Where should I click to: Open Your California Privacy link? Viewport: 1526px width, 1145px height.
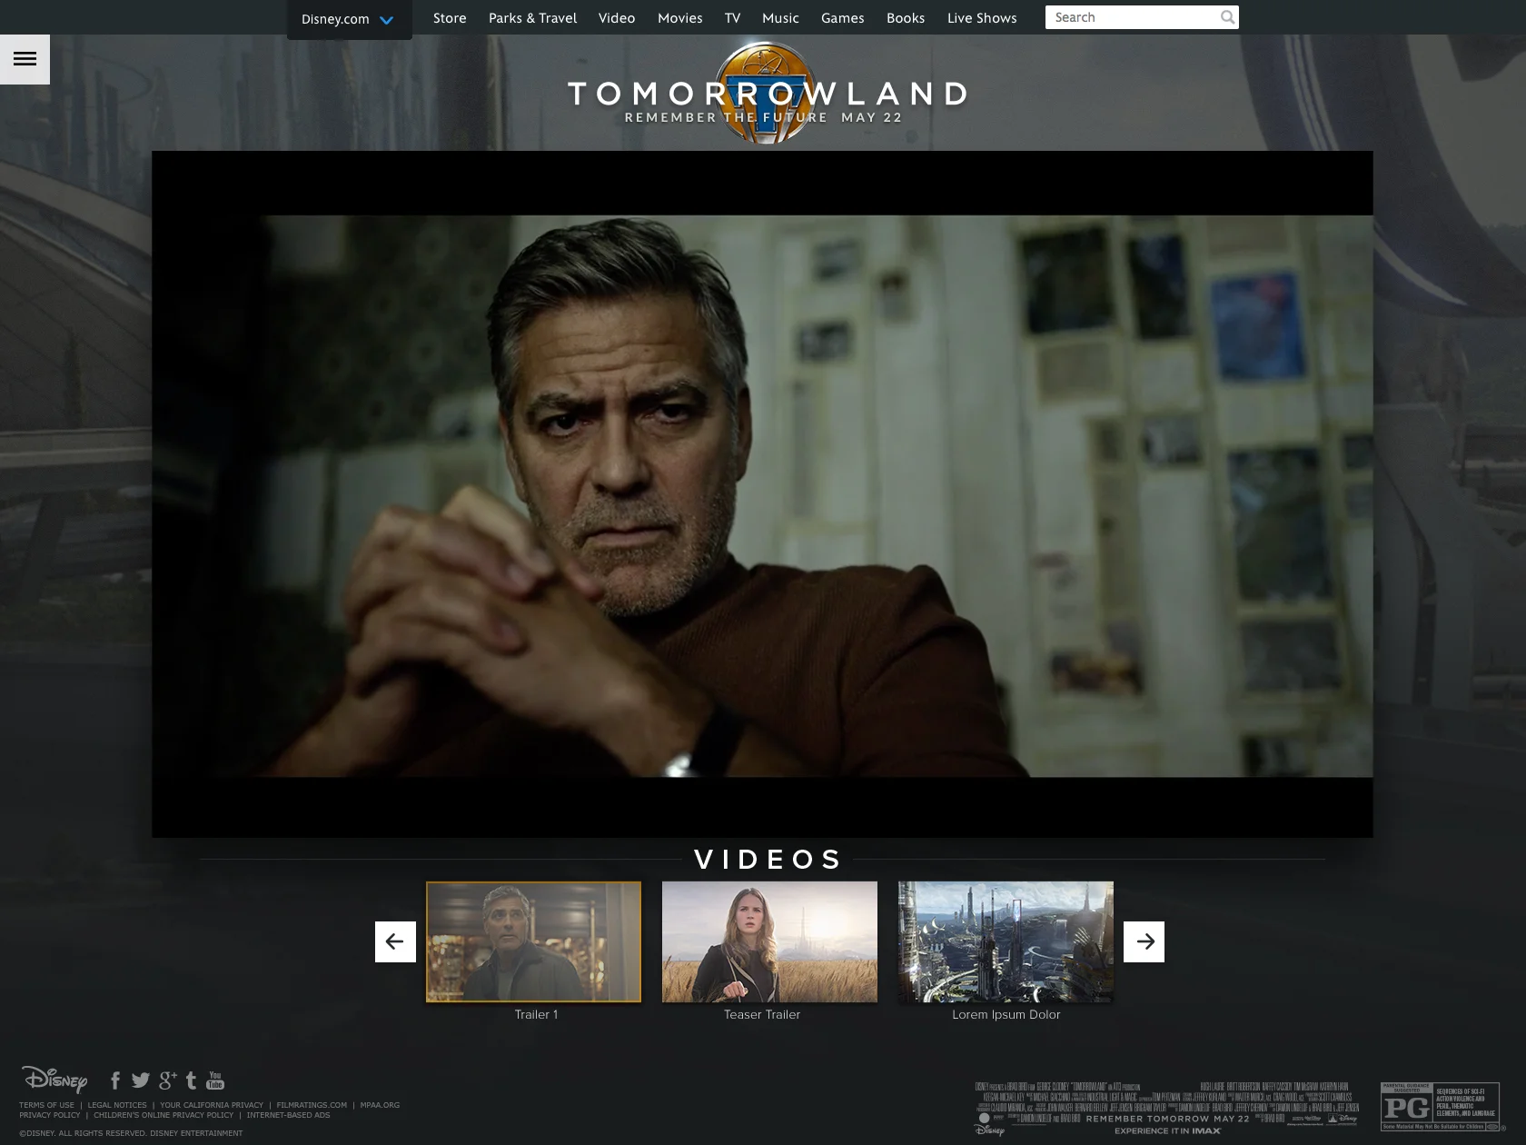tap(212, 1105)
